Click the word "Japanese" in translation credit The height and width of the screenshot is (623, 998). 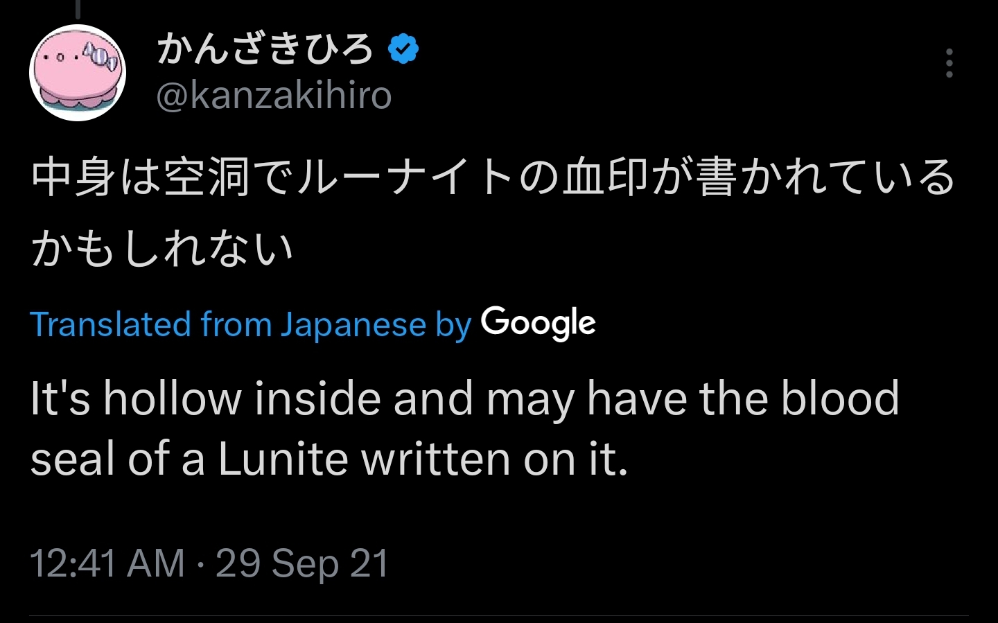point(353,324)
